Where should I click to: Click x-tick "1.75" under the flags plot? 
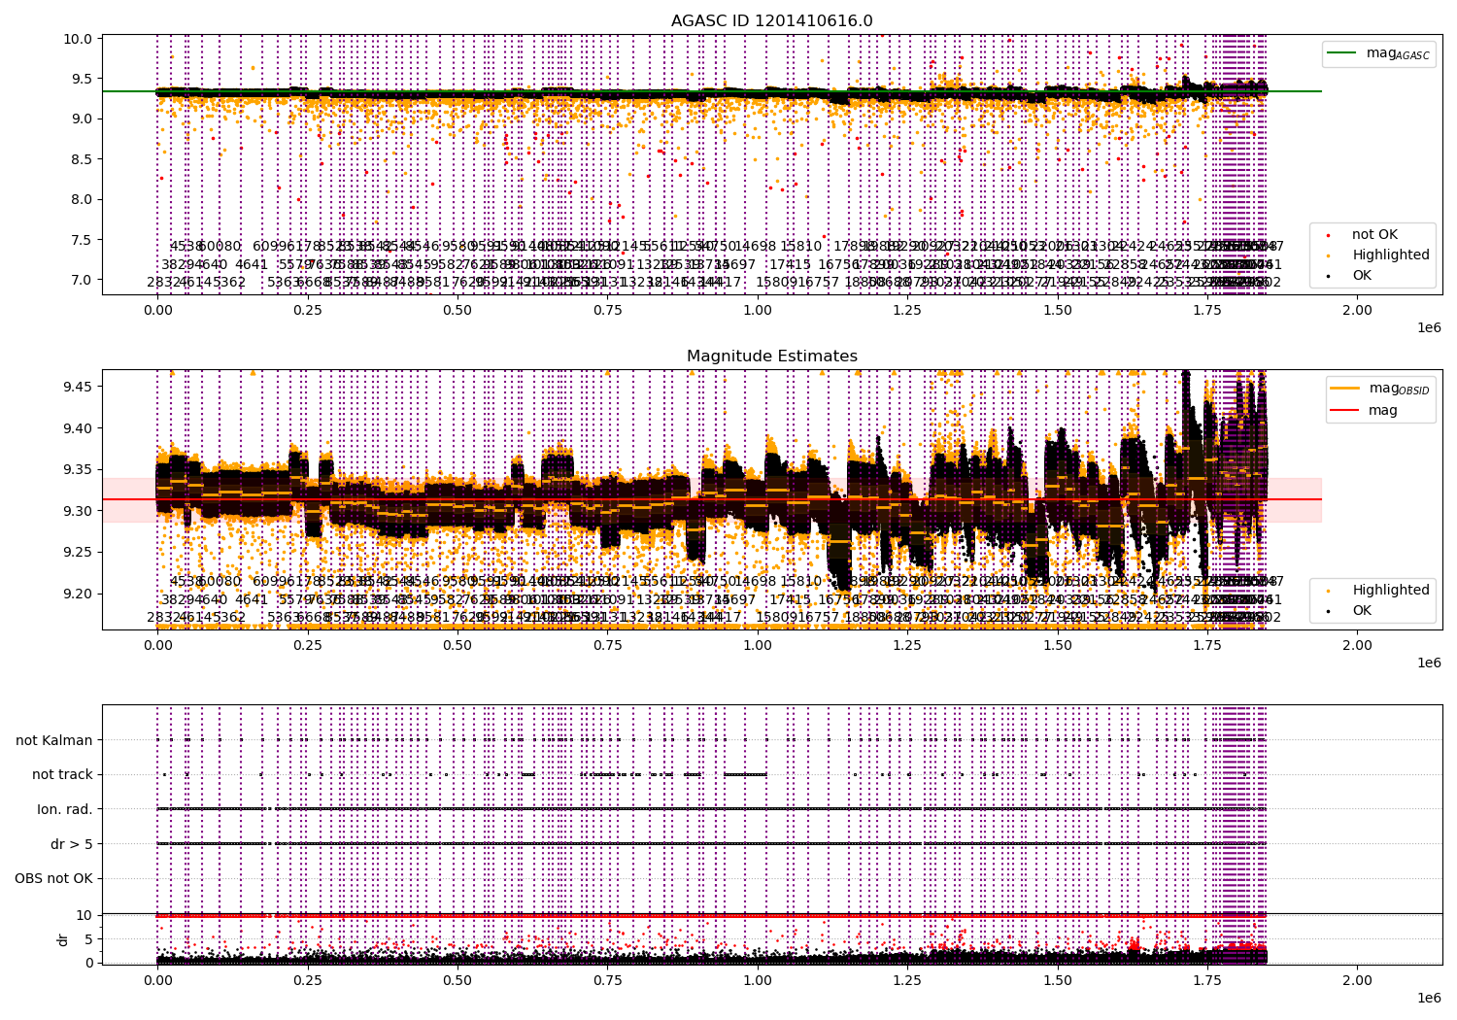tap(1207, 981)
